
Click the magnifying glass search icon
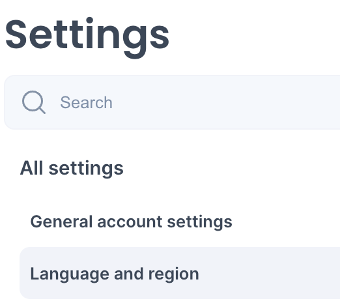point(34,102)
